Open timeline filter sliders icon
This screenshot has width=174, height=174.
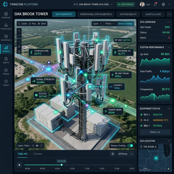point(113,154)
